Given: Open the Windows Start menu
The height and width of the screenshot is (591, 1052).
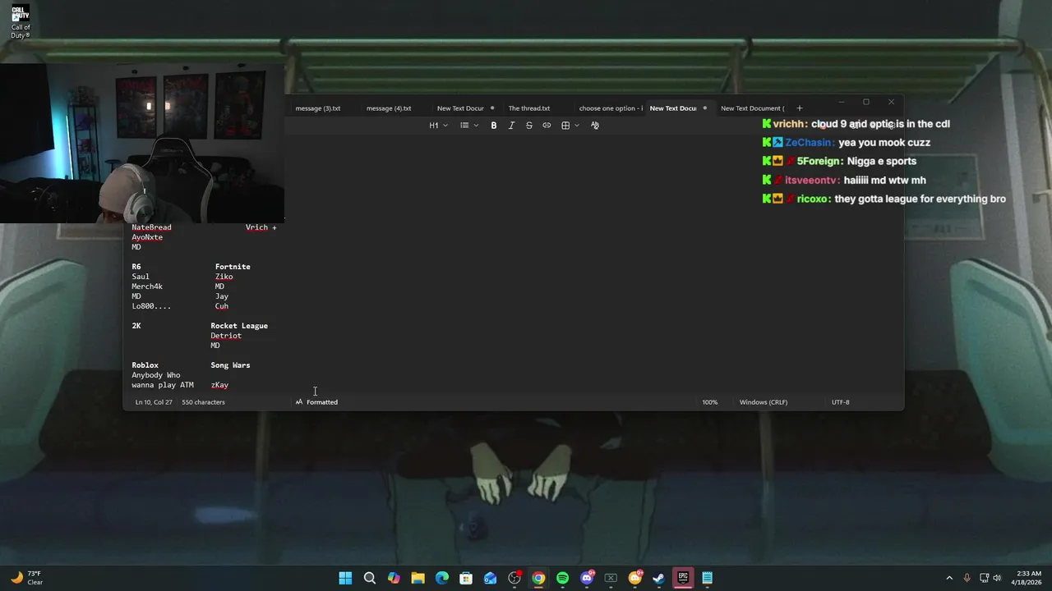Looking at the screenshot, I should (x=345, y=578).
